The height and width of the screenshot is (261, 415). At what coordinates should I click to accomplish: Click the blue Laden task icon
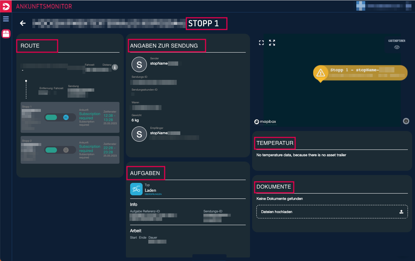tap(136, 189)
